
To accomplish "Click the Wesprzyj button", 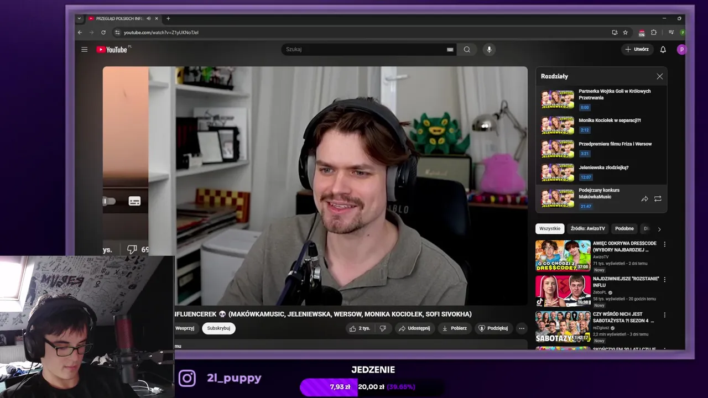I will [x=185, y=328].
